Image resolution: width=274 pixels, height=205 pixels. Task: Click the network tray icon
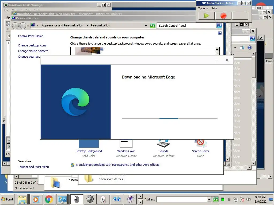tap(235, 199)
